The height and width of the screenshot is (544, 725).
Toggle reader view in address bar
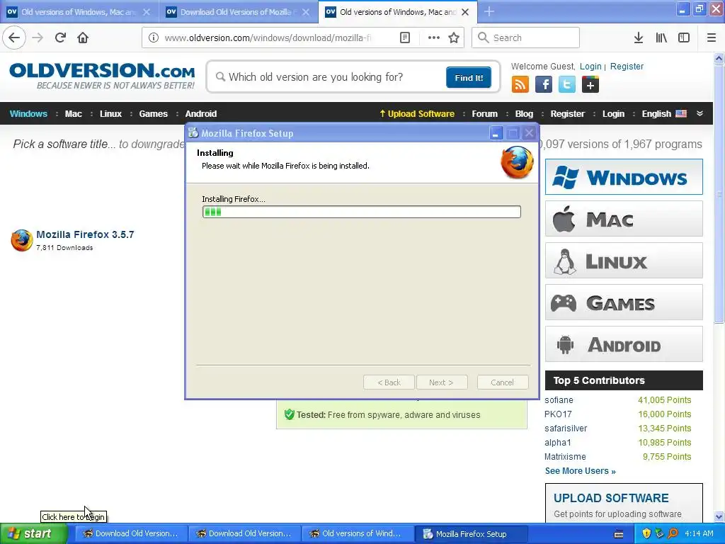[x=404, y=38]
